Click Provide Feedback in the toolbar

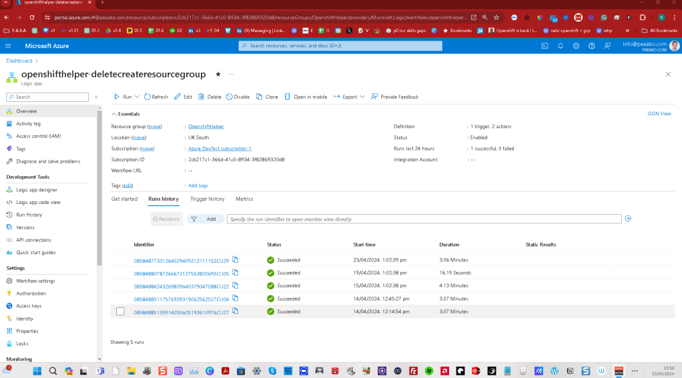tap(394, 97)
